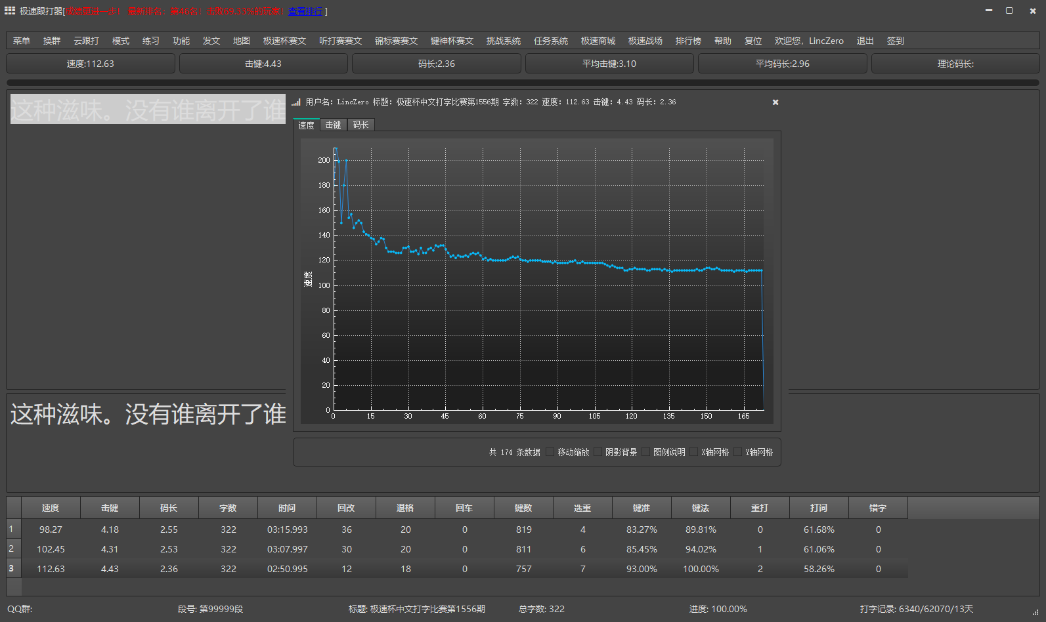Click the 签到 check-in button
This screenshot has height=622, width=1046.
point(895,41)
